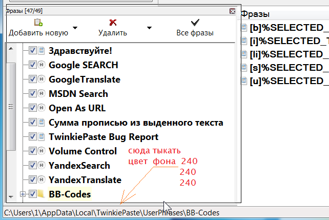Click the note icon beside Здравствуйте!
This screenshot has width=329, height=220.
point(42,51)
